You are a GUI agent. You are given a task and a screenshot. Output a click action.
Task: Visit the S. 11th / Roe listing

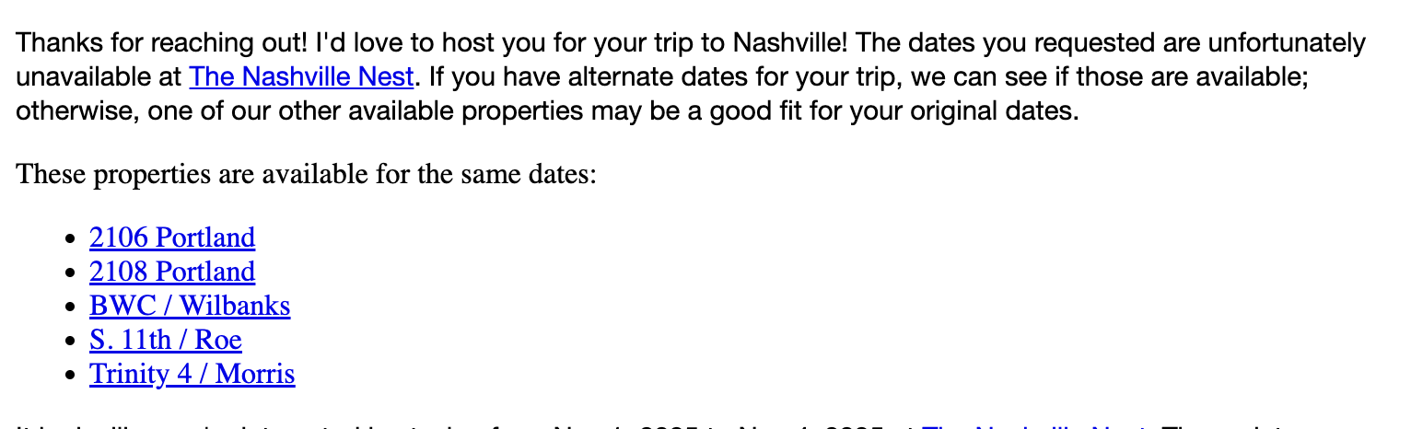pos(166,340)
